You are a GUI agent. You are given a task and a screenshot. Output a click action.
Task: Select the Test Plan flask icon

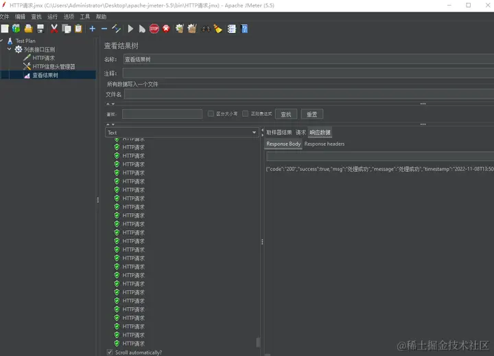[10, 41]
